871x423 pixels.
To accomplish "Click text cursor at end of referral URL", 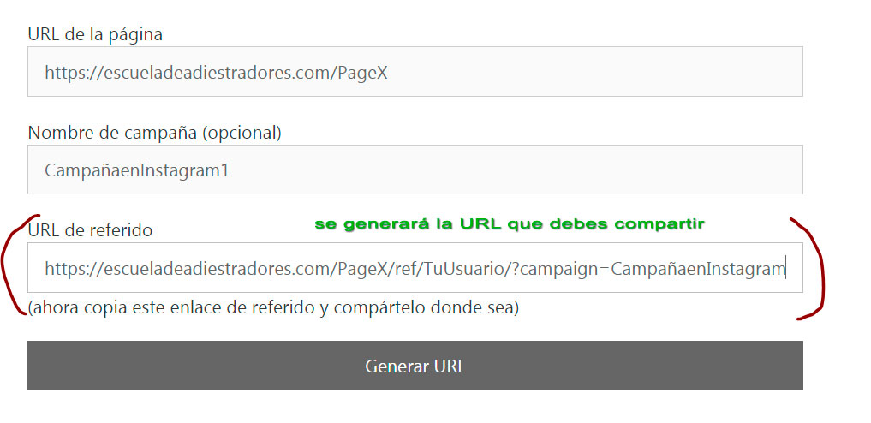I will (785, 267).
